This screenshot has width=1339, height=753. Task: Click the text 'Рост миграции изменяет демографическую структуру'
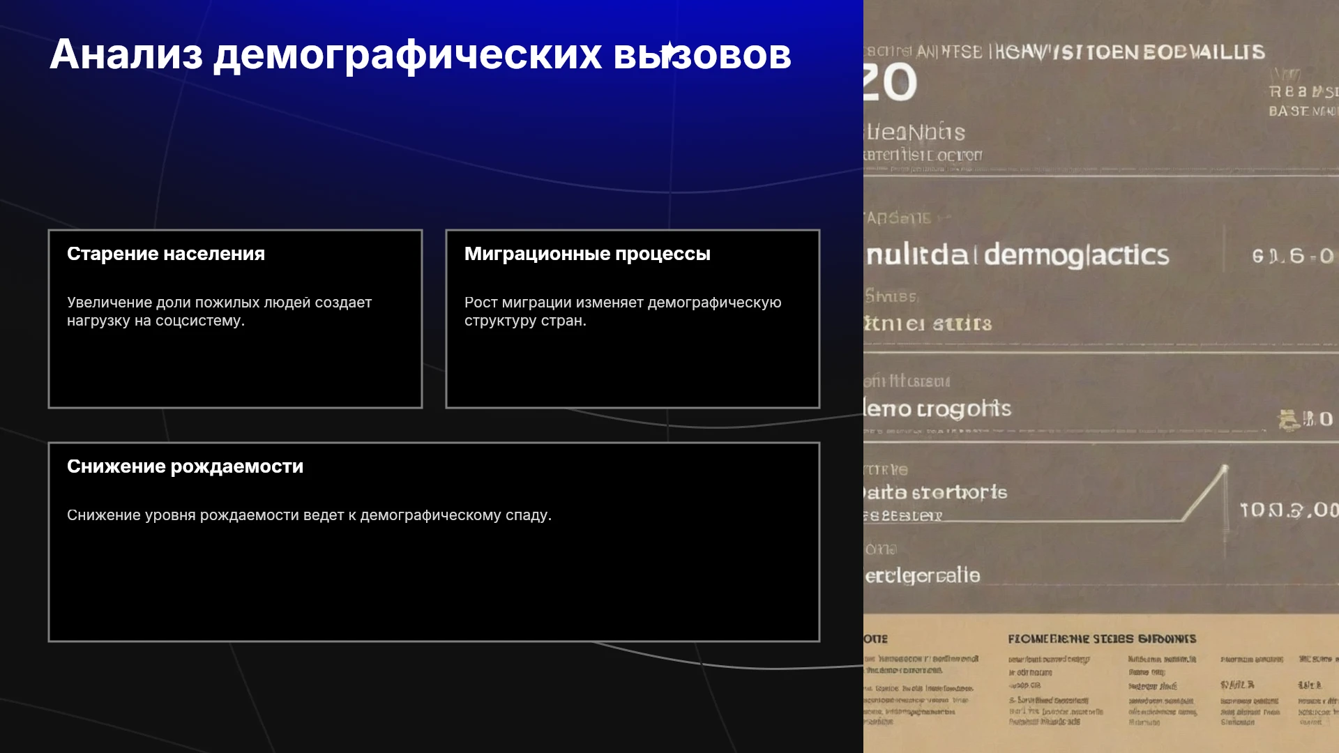click(x=623, y=312)
